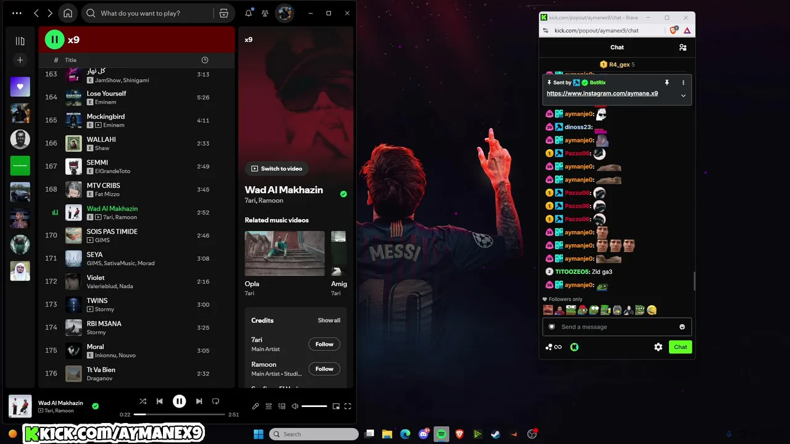Open Kick channel points icon
Screen dimensions: 790x444
(554, 347)
